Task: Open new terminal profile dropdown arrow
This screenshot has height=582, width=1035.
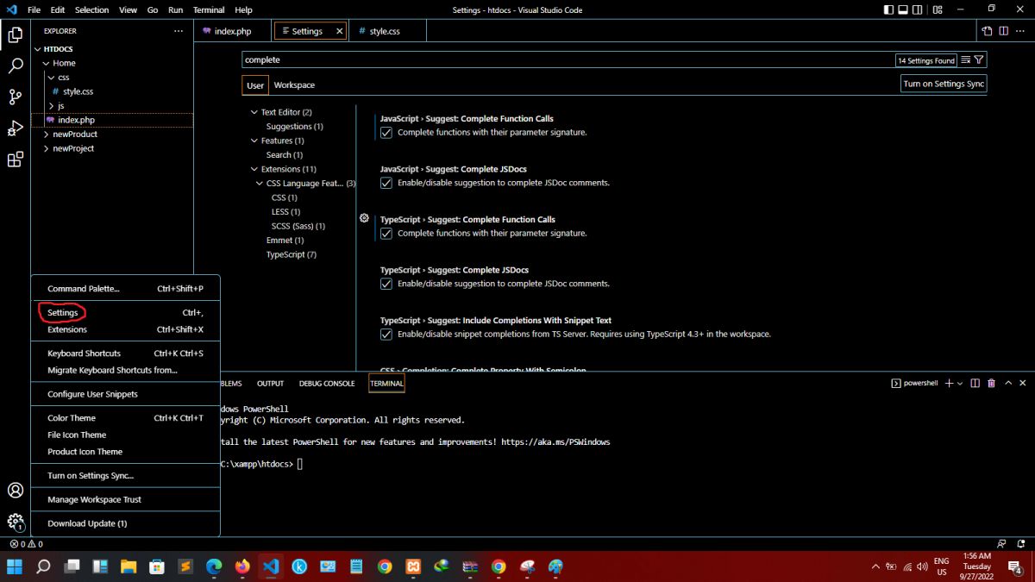Action: coord(960,383)
